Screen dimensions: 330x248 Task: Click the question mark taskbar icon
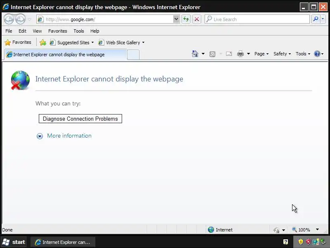tap(285, 242)
